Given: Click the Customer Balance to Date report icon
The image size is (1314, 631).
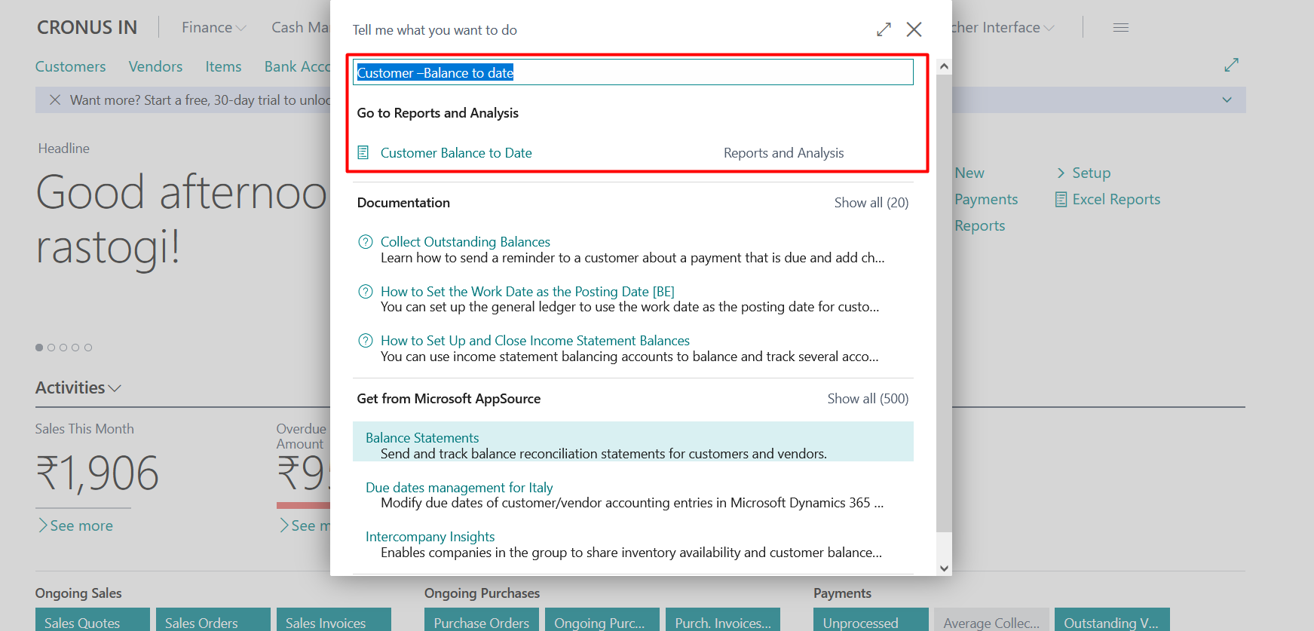Looking at the screenshot, I should [363, 152].
